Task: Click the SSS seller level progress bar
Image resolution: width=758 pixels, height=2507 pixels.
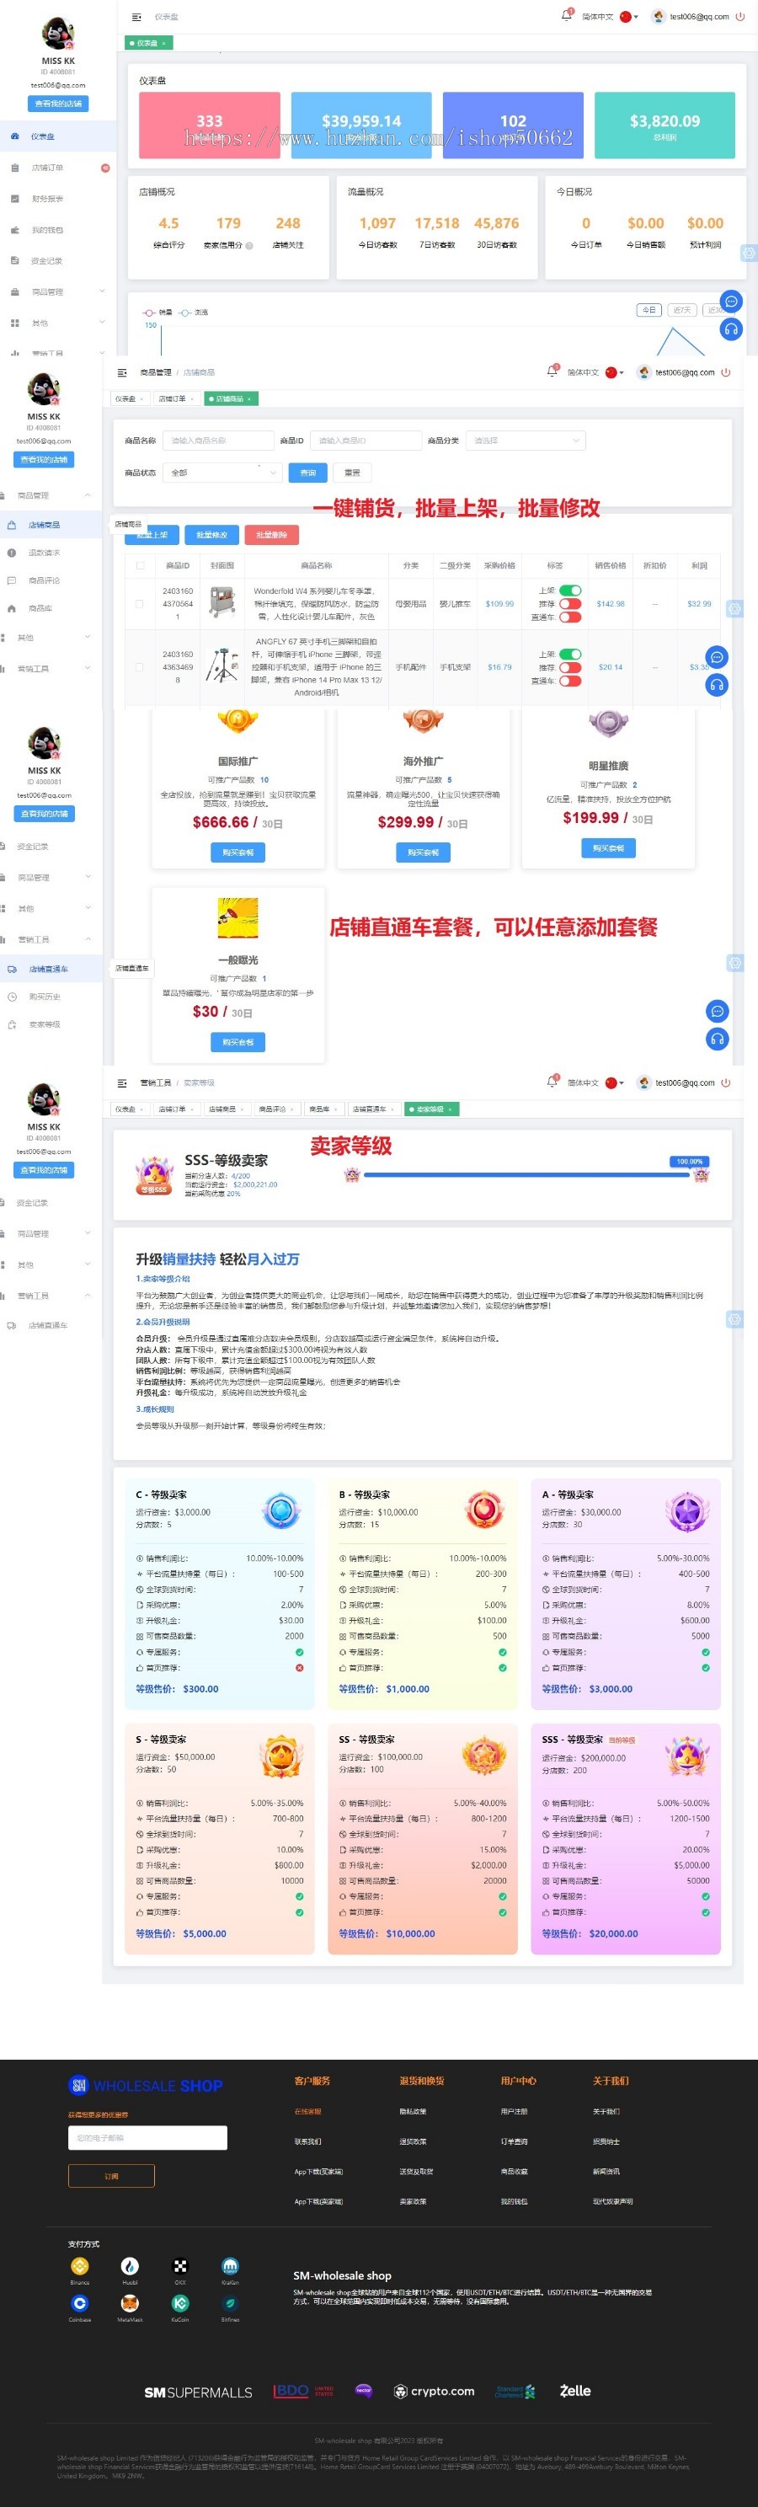Action: 526,1174
